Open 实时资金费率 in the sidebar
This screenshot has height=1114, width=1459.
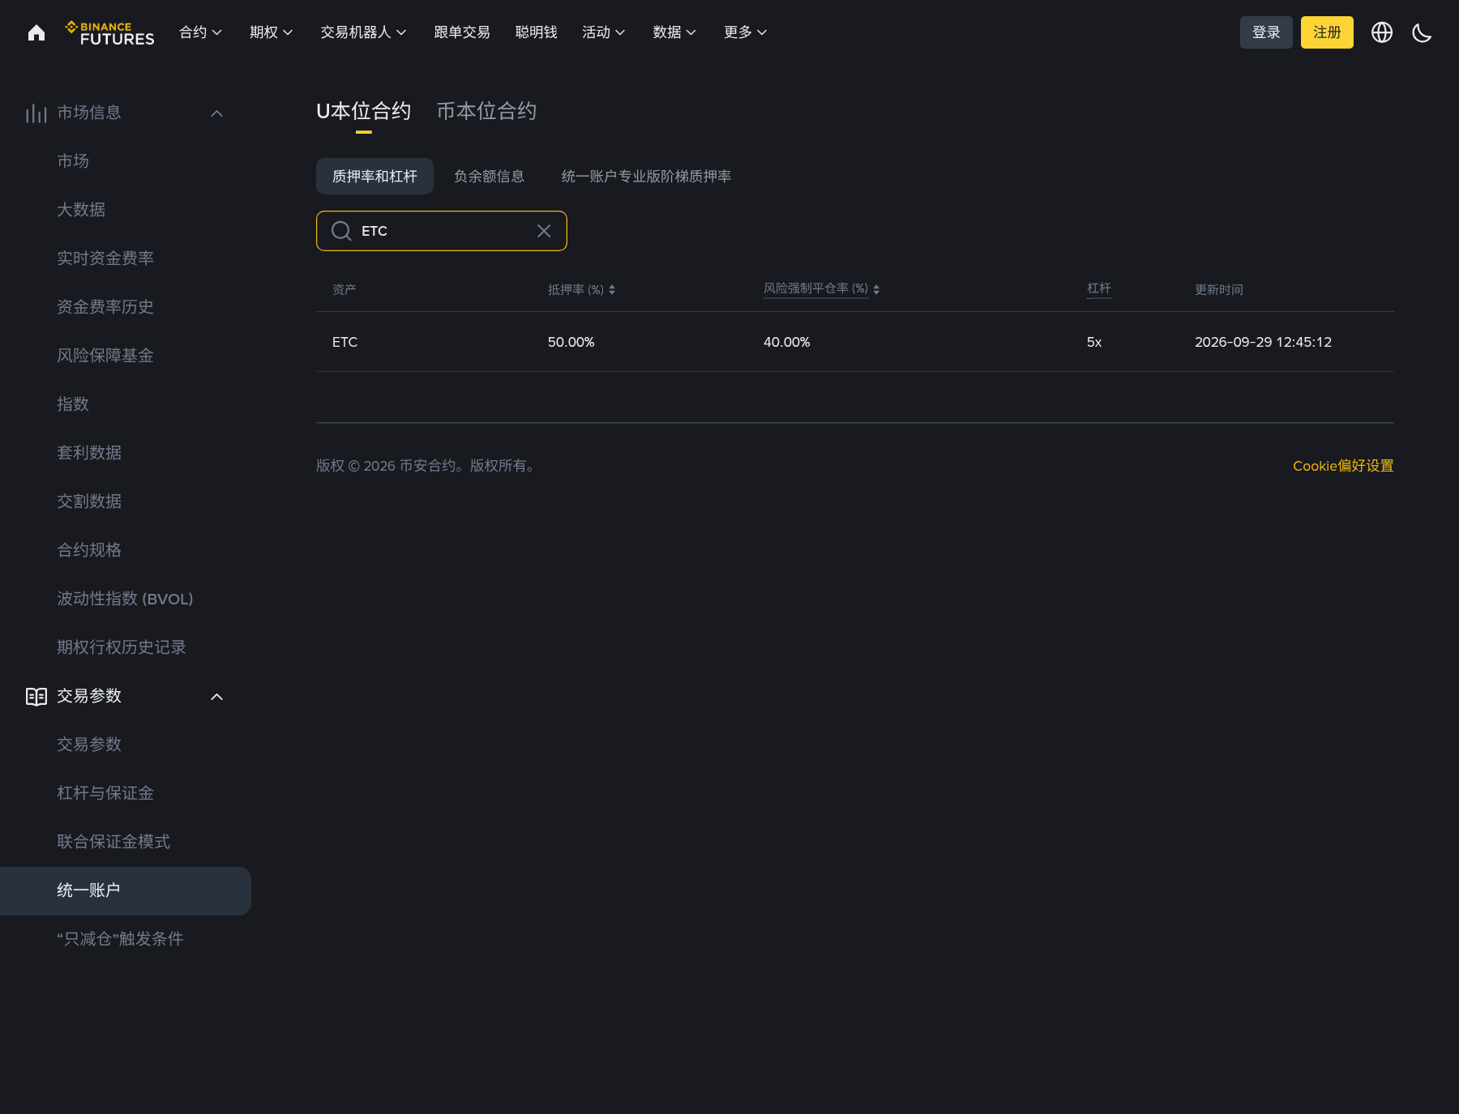(105, 258)
